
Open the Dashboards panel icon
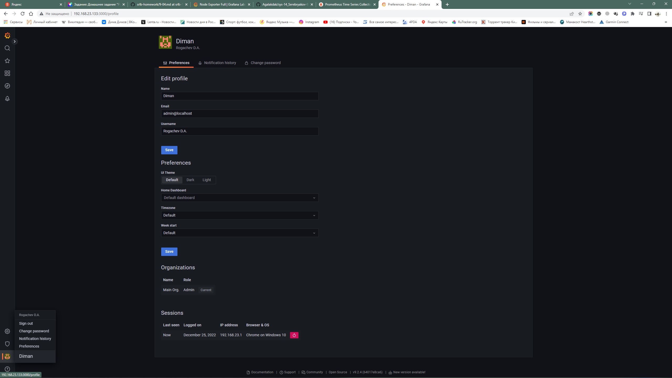7,73
